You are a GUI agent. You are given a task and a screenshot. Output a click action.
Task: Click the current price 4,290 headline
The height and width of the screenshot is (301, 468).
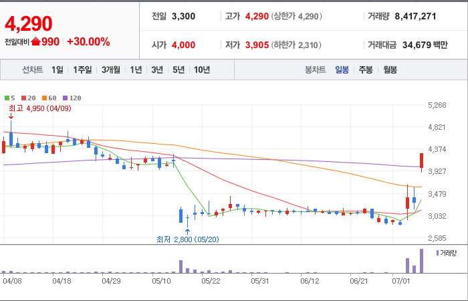[28, 23]
